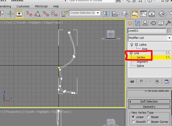Open Configure Modifier Sets icon
Screen dimensions: 172x126
pyautogui.click(x=167, y=81)
